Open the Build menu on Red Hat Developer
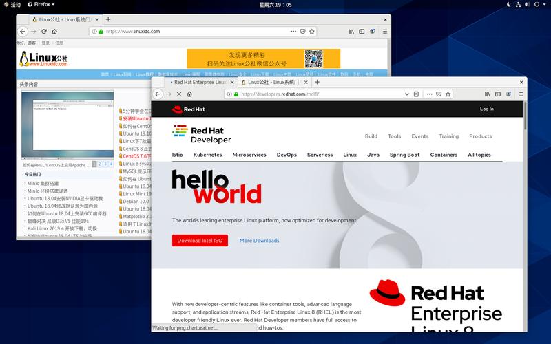Screen dimensions: 551x344 371,136
